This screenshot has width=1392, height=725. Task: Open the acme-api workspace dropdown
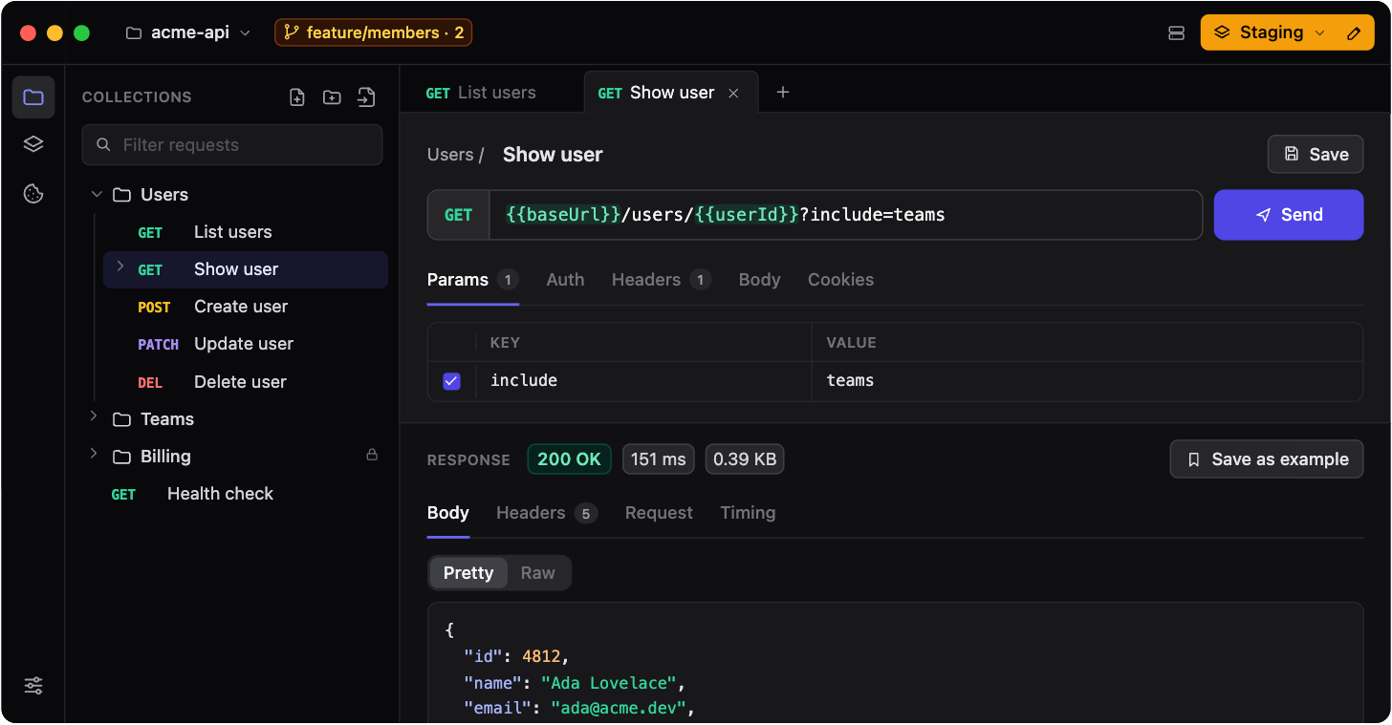pyautogui.click(x=189, y=32)
